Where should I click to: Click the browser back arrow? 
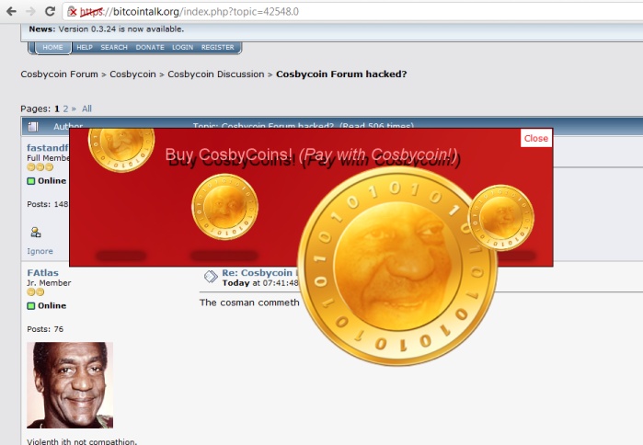point(11,11)
